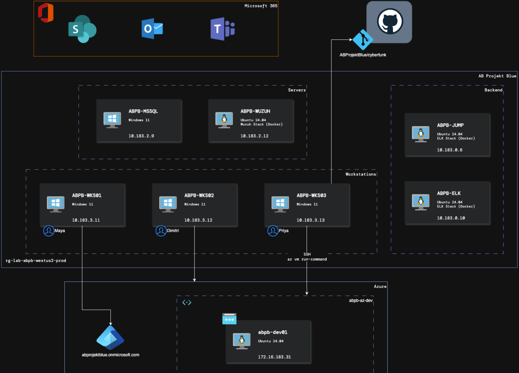519x373 pixels.
Task: Click the virtual network icon in abpb-az-dev
Action: [x=187, y=302]
